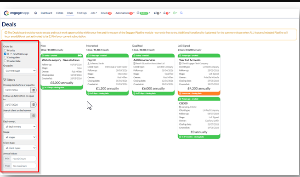Image resolution: width=300 pixels, height=177 pixels.
Task: Open the Additional services deal
Action: pyautogui.click(x=144, y=60)
